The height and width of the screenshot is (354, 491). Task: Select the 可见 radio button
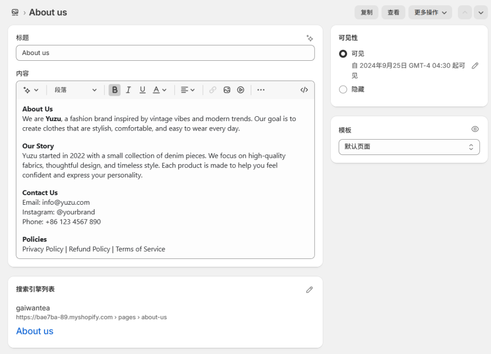[x=343, y=54]
